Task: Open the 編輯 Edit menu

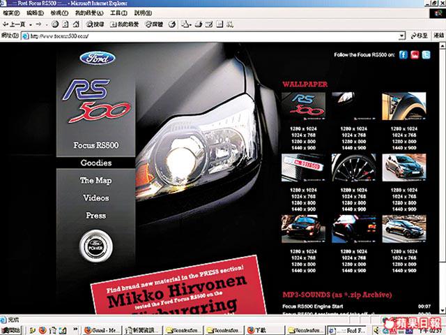Action: click(x=35, y=13)
